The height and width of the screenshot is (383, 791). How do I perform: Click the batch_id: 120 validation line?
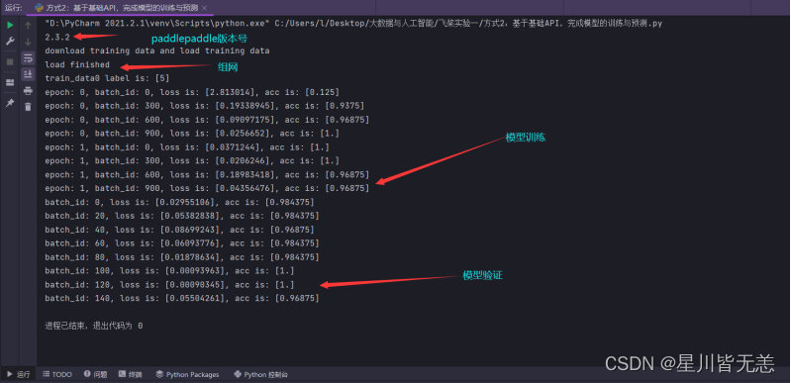169,285
